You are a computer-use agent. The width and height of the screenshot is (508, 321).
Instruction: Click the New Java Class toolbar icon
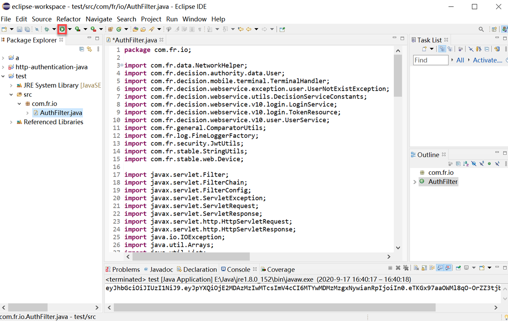pos(119,29)
